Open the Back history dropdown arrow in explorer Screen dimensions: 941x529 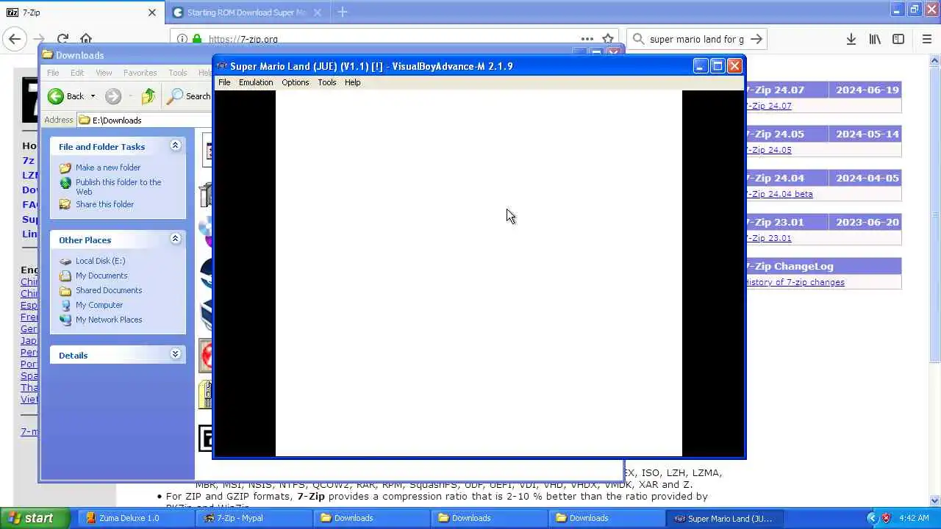pos(93,96)
